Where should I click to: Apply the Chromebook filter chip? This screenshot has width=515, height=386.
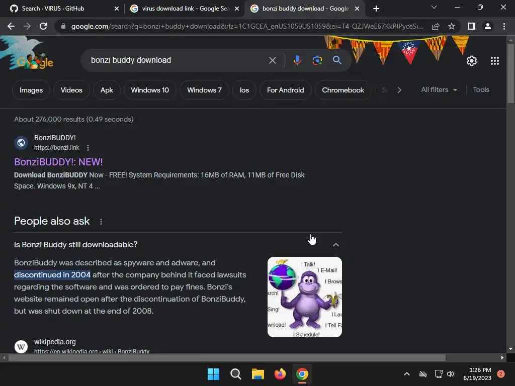343,90
